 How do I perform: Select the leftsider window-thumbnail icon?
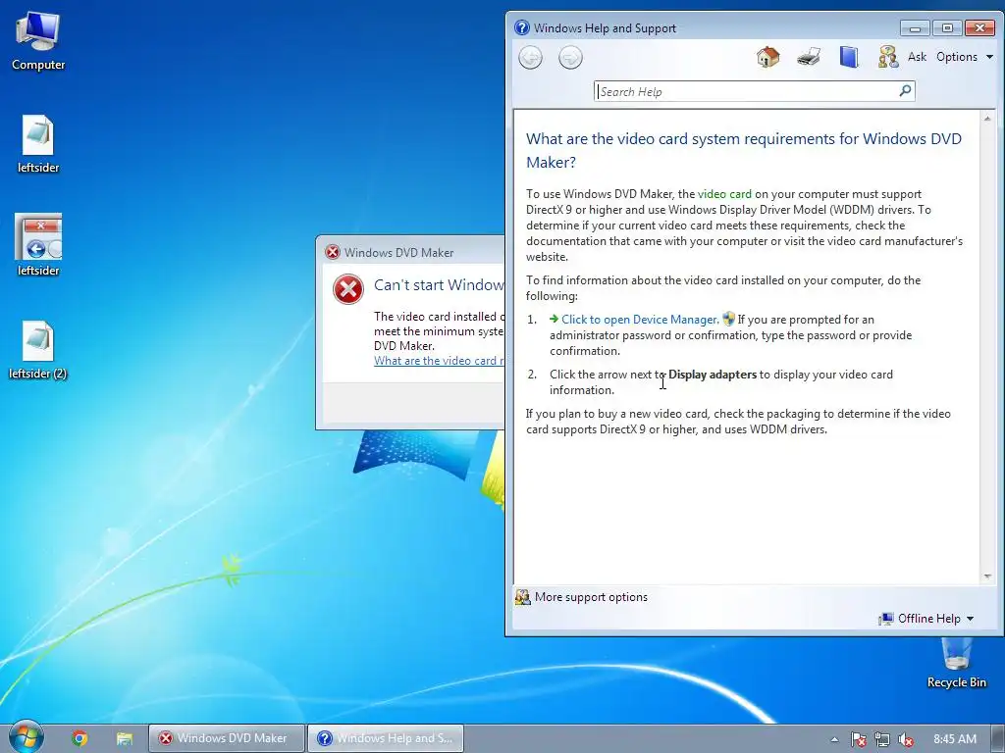[38, 245]
